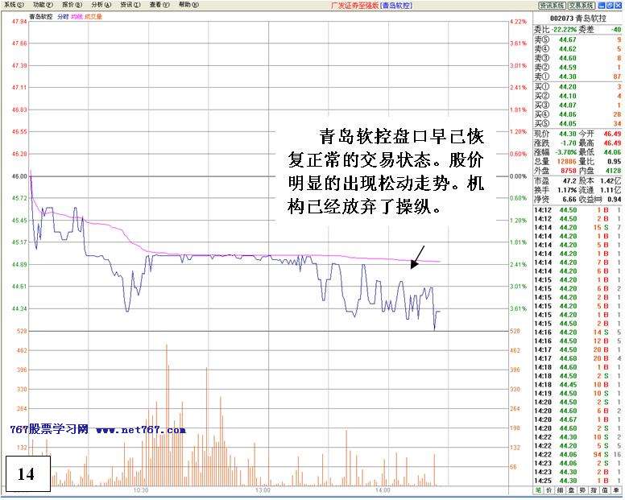Click the 卖① ask price 44.30 row
Viewport: 625px width, 500px height.
click(x=577, y=75)
